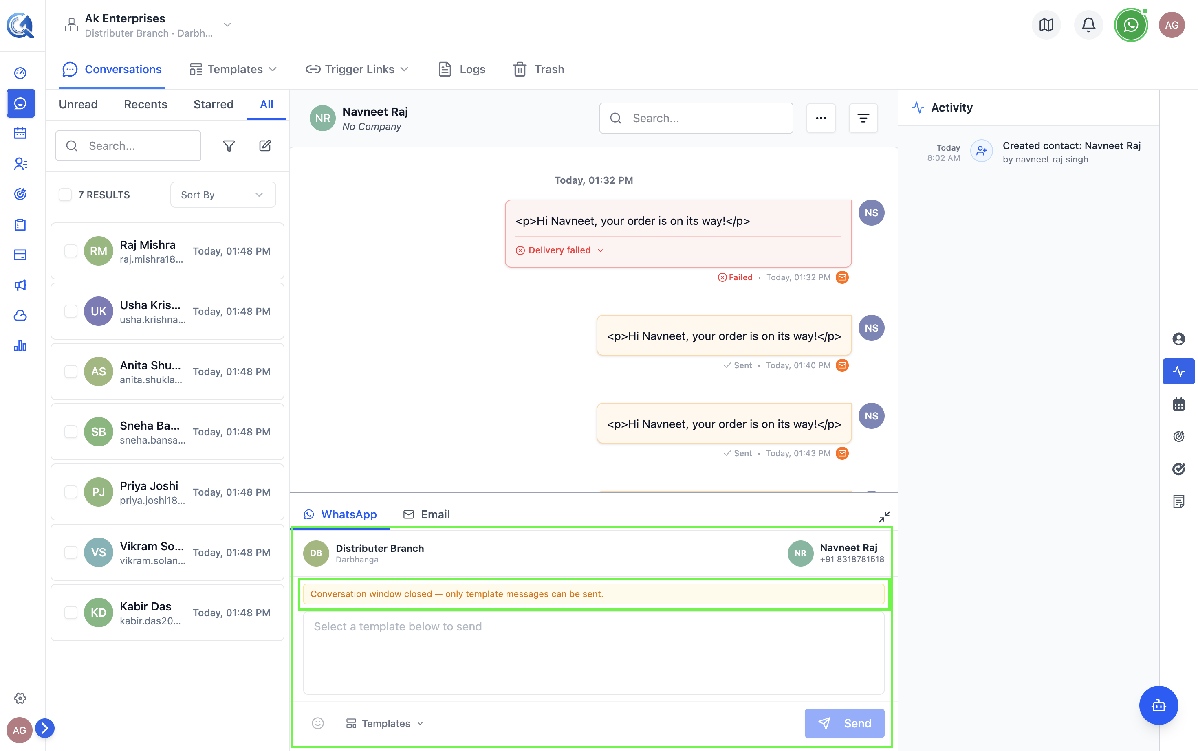The height and width of the screenshot is (751, 1198).
Task: Check the Usha Kris... conversation checkbox
Action: click(70, 311)
